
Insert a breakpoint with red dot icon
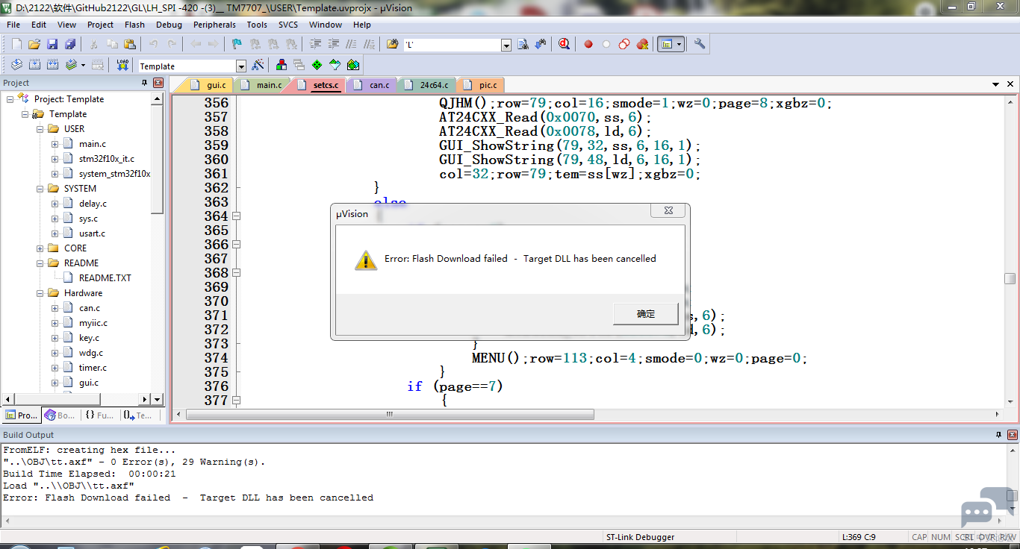click(x=588, y=45)
